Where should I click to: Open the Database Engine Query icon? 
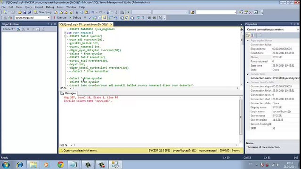56,12
